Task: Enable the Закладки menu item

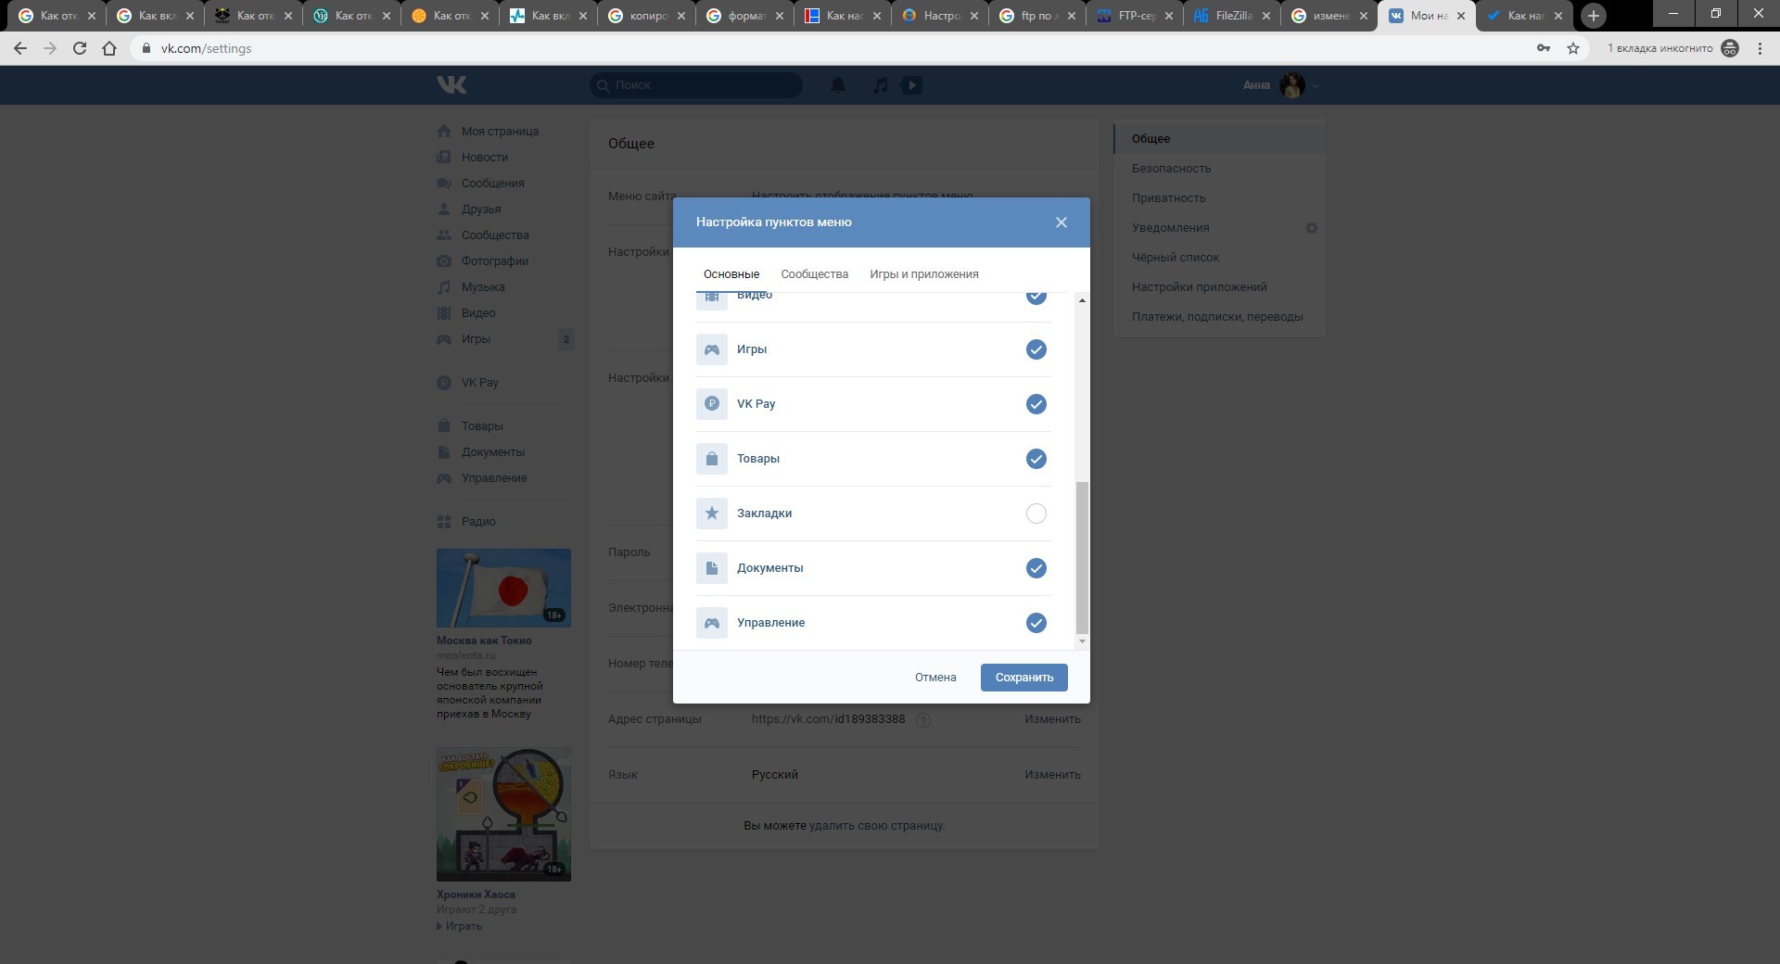Action: point(1036,514)
